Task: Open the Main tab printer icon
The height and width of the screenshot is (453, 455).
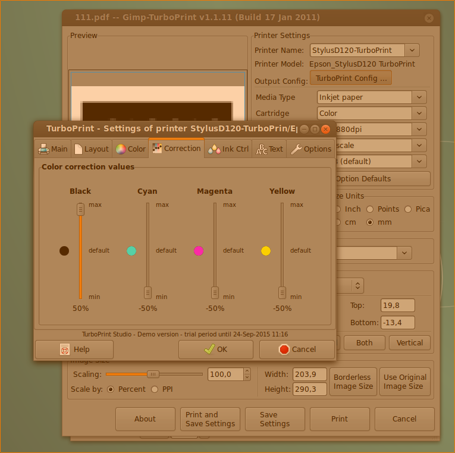Action: tap(43, 149)
